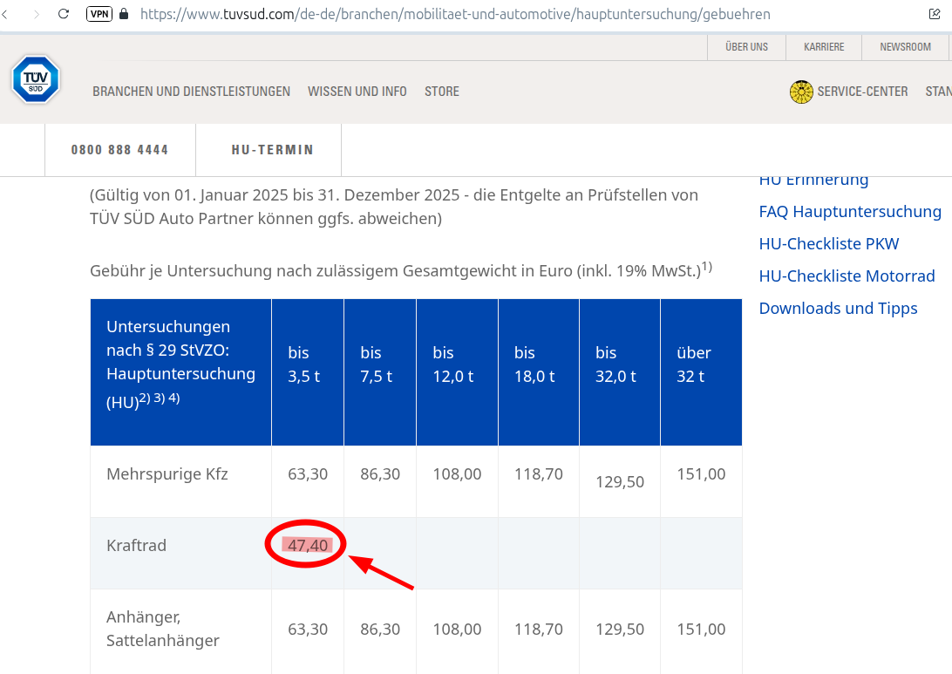The height and width of the screenshot is (674, 952).
Task: Open FAQ Hauptuntersuchung sidebar link
Action: [x=850, y=212]
